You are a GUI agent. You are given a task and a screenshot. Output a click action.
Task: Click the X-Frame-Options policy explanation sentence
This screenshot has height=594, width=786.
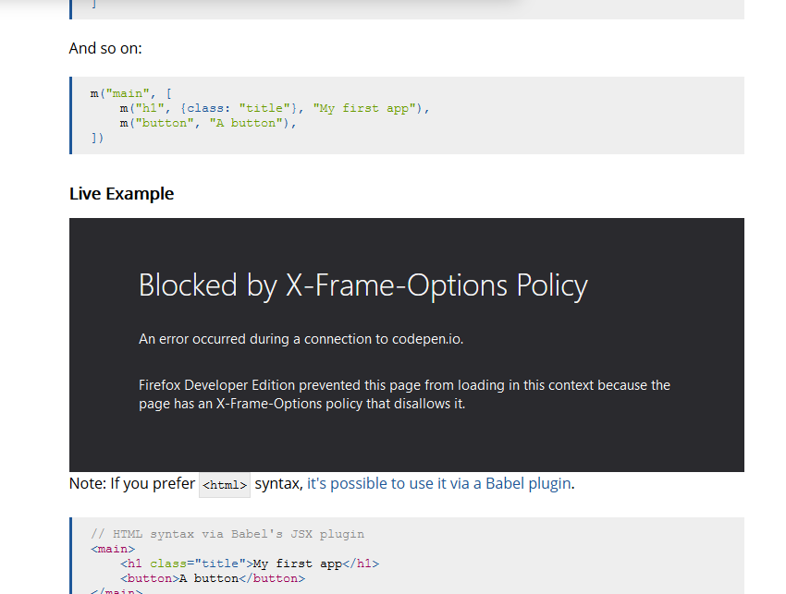(x=404, y=394)
